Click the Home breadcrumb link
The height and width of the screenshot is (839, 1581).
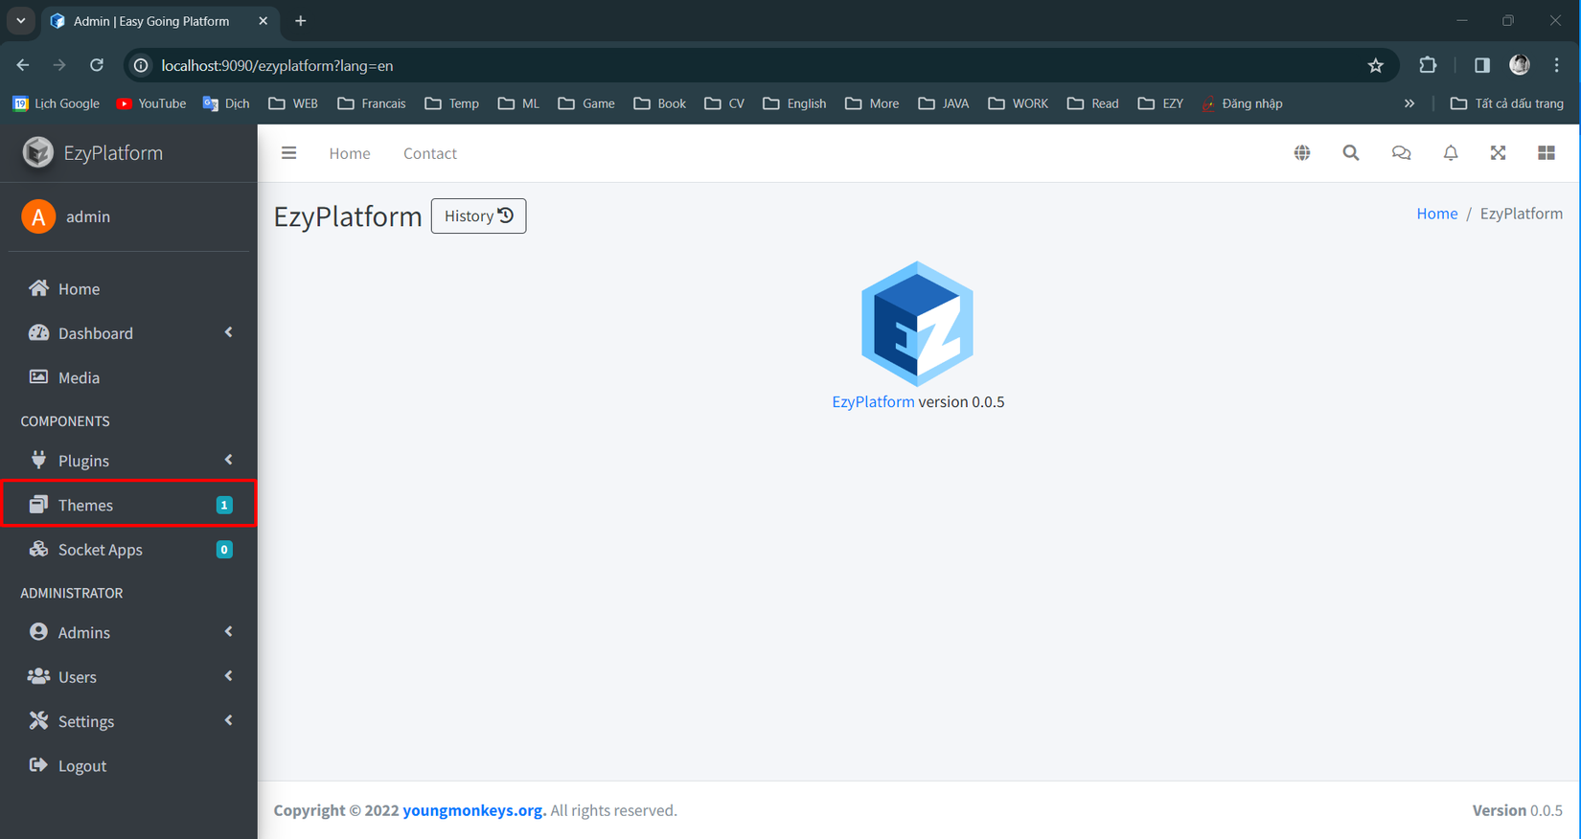pyautogui.click(x=1436, y=214)
